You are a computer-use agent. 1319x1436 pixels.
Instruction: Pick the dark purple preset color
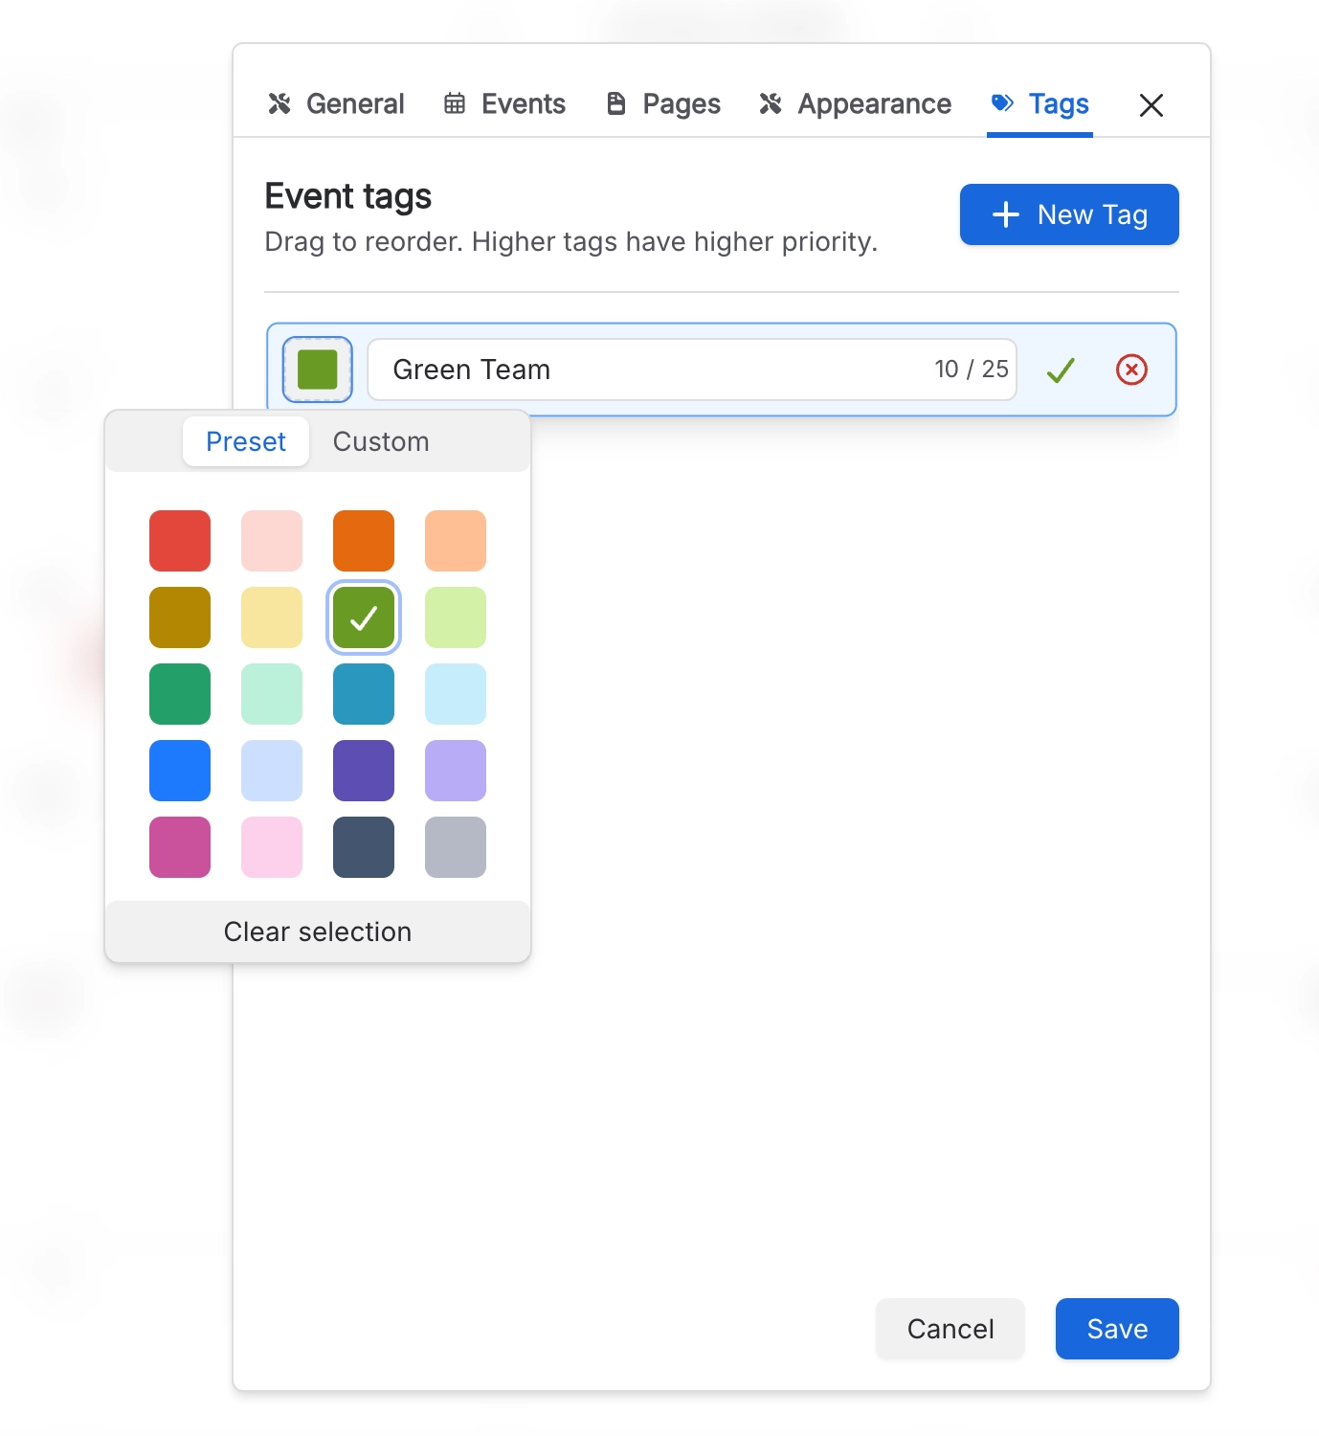pos(364,771)
